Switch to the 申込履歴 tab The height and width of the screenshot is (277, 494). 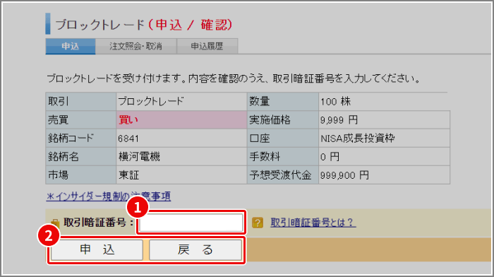207,47
